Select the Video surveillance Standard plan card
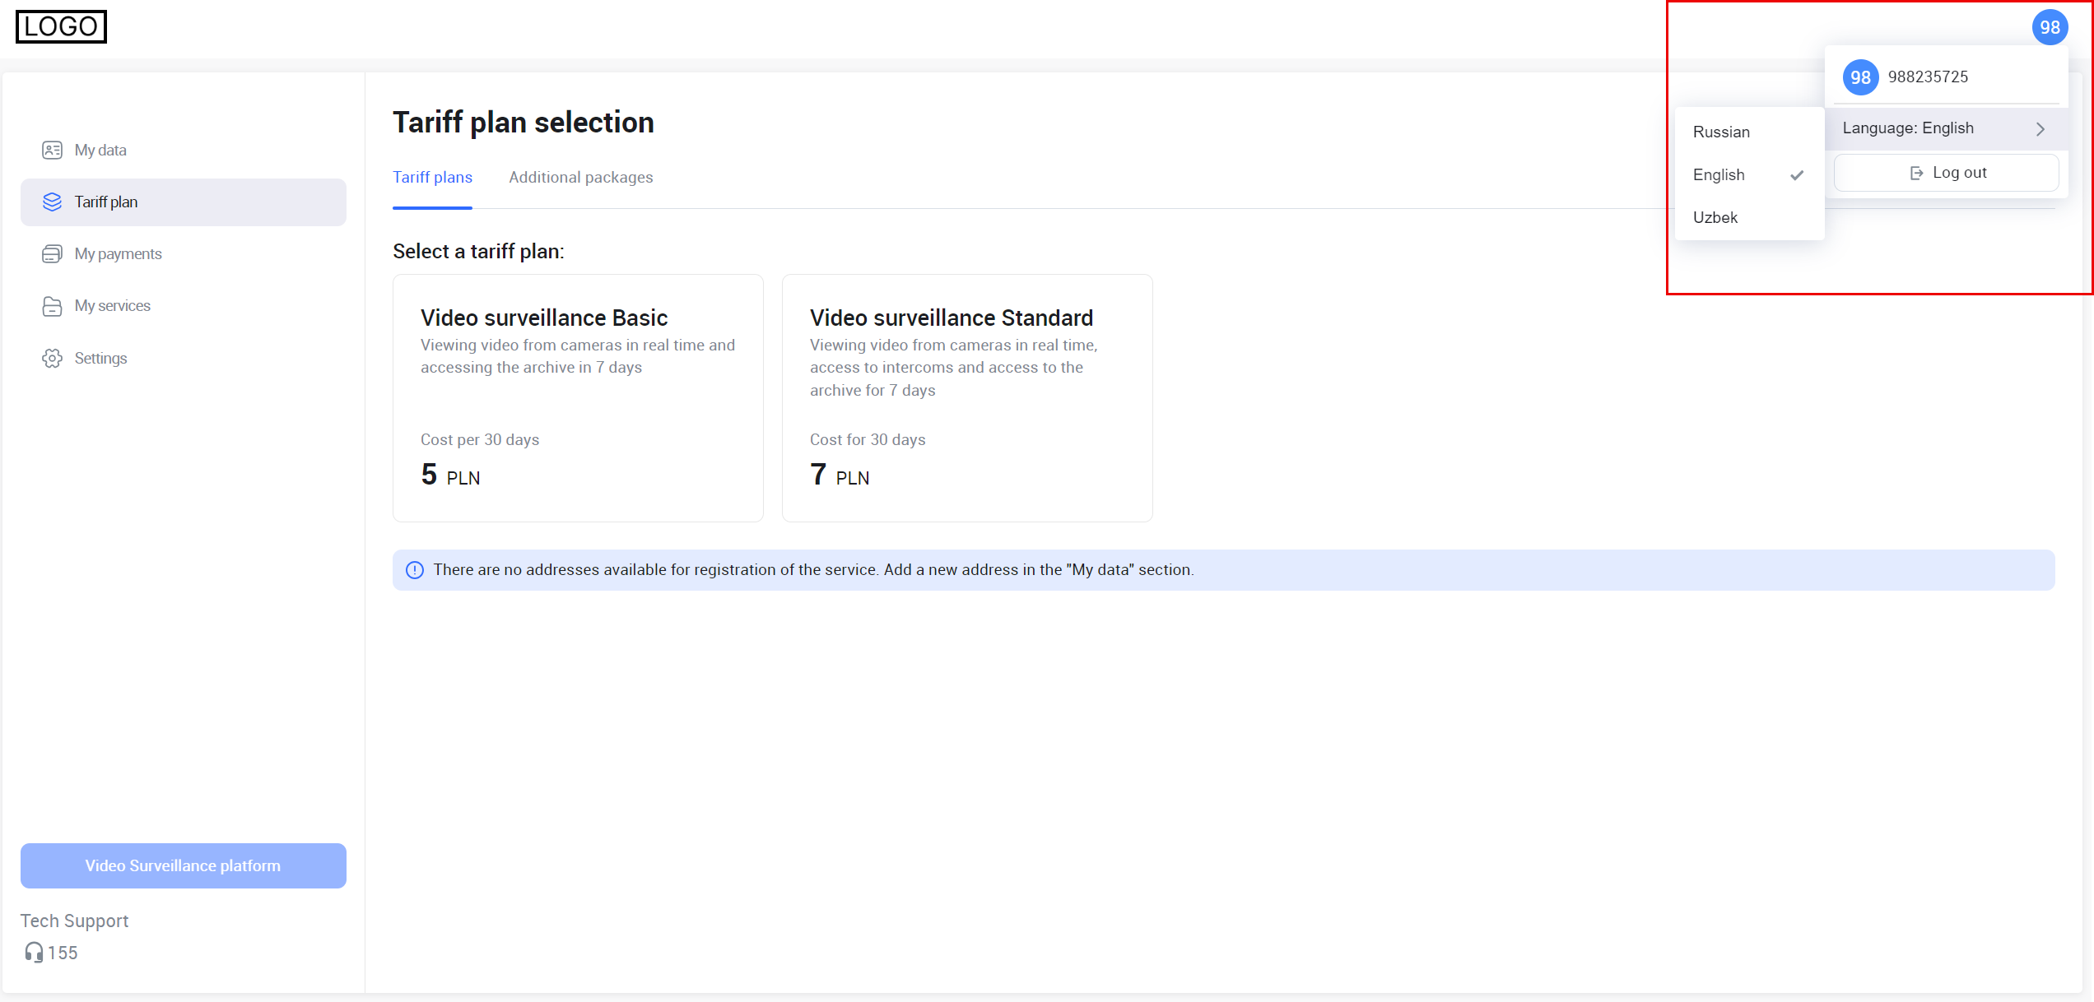 [x=966, y=398]
